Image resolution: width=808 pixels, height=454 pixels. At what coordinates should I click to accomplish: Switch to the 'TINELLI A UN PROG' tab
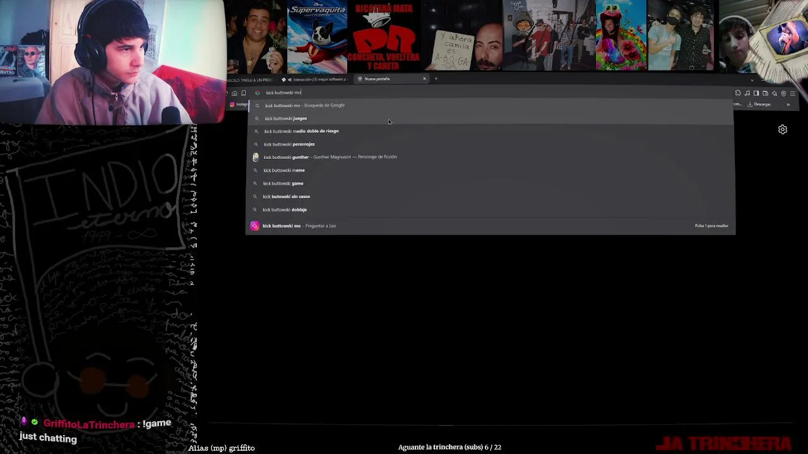pyautogui.click(x=251, y=80)
